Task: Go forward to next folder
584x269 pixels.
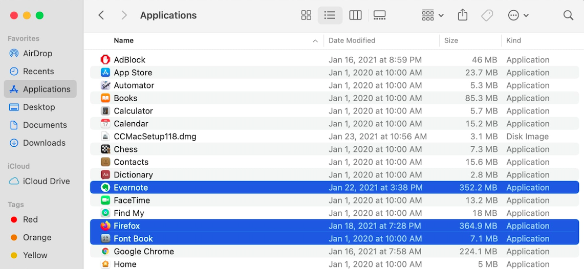Action: click(x=124, y=15)
